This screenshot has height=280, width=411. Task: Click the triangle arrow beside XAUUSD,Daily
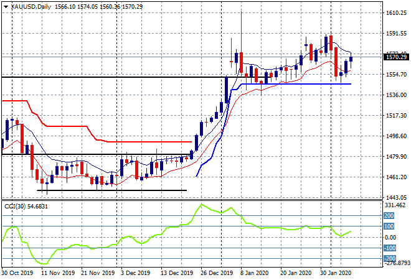click(x=6, y=7)
